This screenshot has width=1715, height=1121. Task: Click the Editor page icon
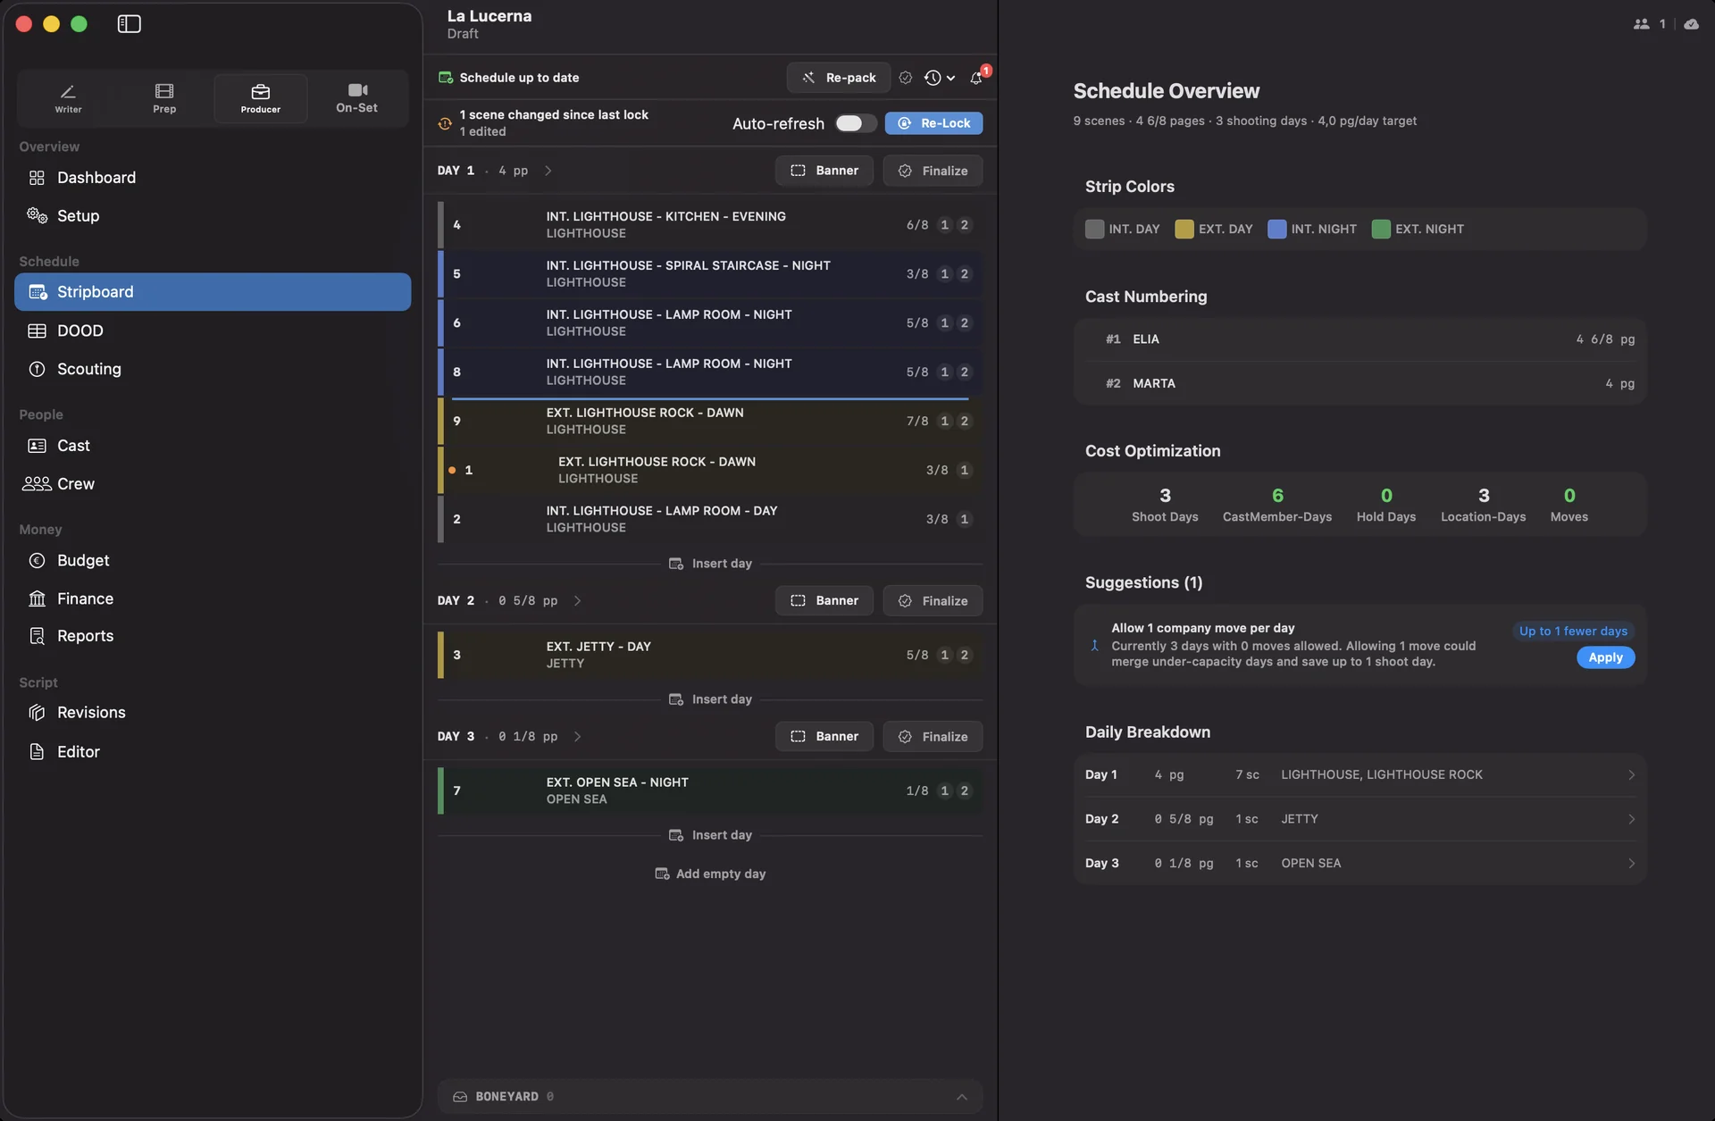coord(37,752)
